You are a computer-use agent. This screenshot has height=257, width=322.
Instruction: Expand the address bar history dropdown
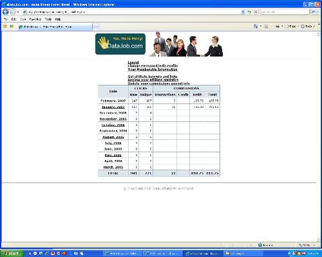(x=243, y=12)
